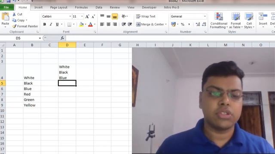Open the Number dialog launcher
275x154 pixels.
(205, 32)
